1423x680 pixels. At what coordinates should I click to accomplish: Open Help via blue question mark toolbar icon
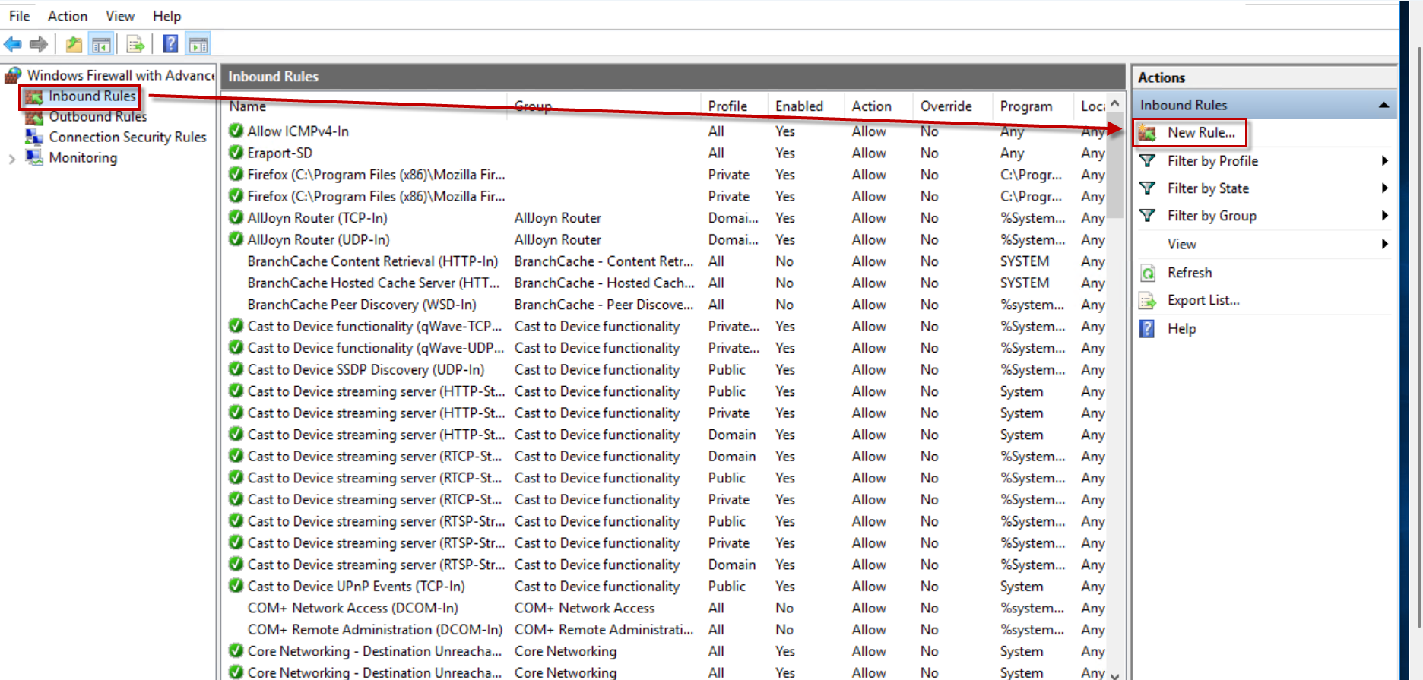point(170,45)
